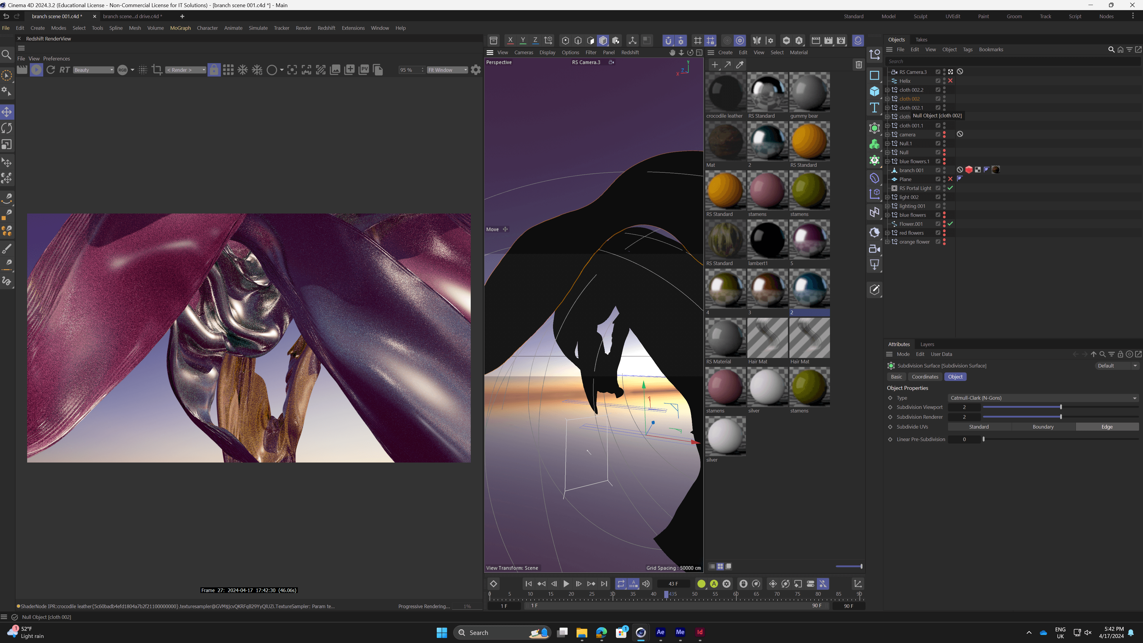
Task: Open the Fit Window zoom dropdown
Action: click(447, 70)
